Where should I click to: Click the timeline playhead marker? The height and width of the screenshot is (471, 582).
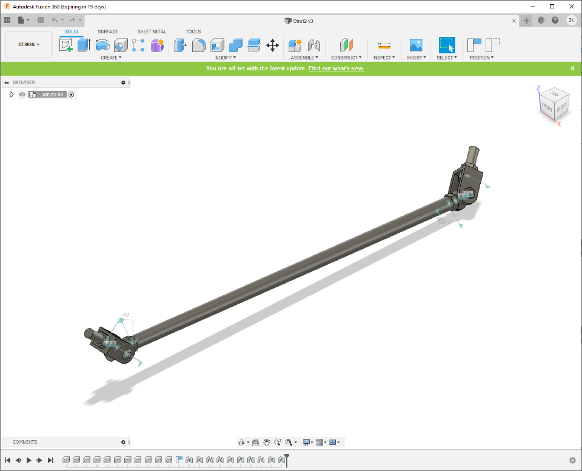coord(287,459)
